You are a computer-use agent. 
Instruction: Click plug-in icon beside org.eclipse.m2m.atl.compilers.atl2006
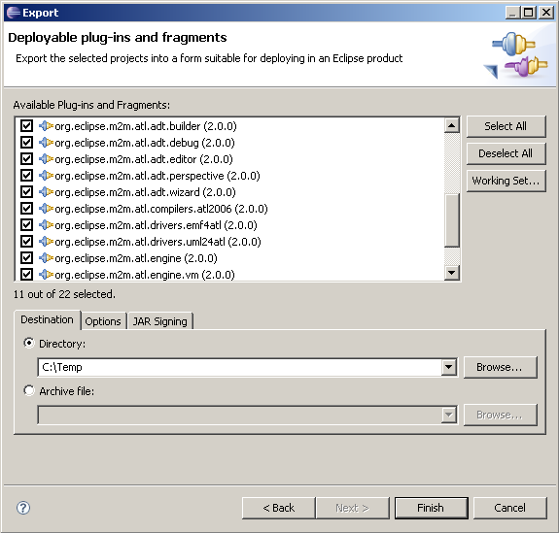point(46,209)
